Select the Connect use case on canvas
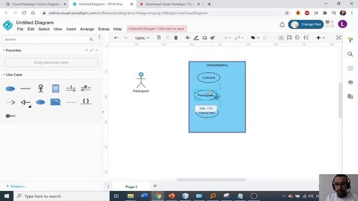358x201 pixels. pos(209,78)
